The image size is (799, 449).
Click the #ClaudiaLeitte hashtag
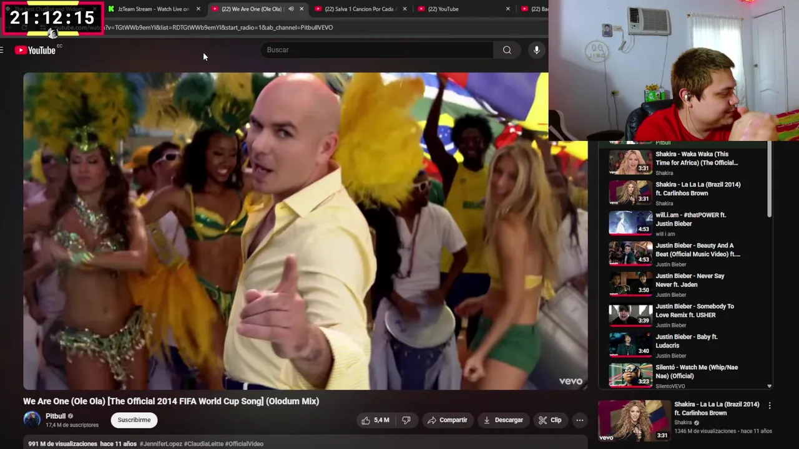(203, 444)
